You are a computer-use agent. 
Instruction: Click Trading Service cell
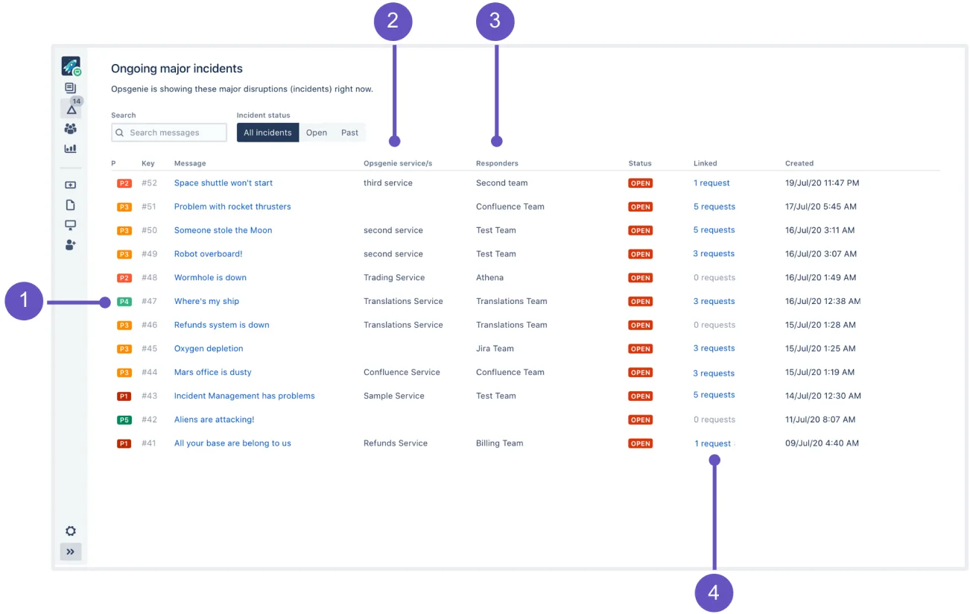click(x=394, y=277)
